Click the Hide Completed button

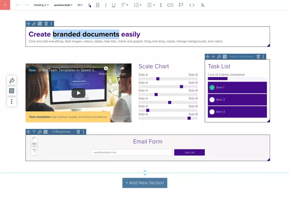[x=241, y=56]
